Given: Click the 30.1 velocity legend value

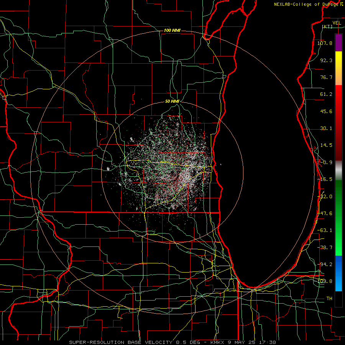Looking at the screenshot, I should (x=326, y=128).
